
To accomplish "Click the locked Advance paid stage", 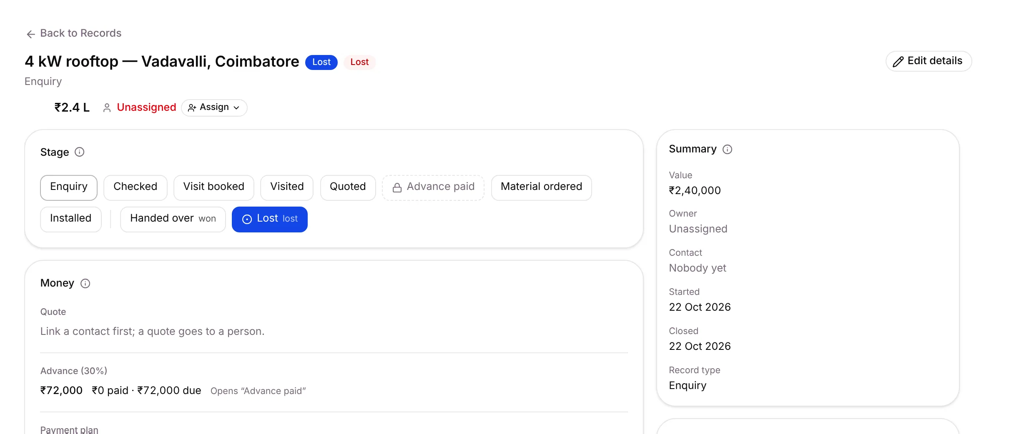I will [433, 187].
